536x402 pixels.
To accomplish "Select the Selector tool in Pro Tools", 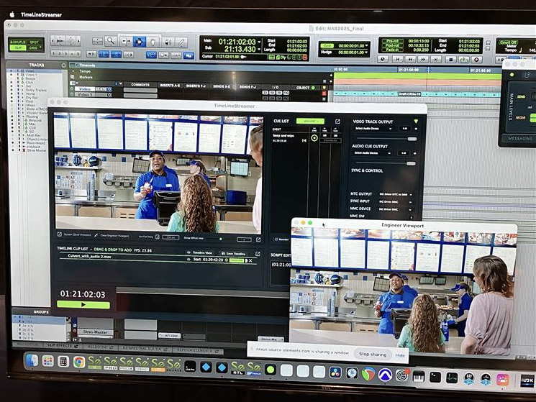I will (x=139, y=42).
